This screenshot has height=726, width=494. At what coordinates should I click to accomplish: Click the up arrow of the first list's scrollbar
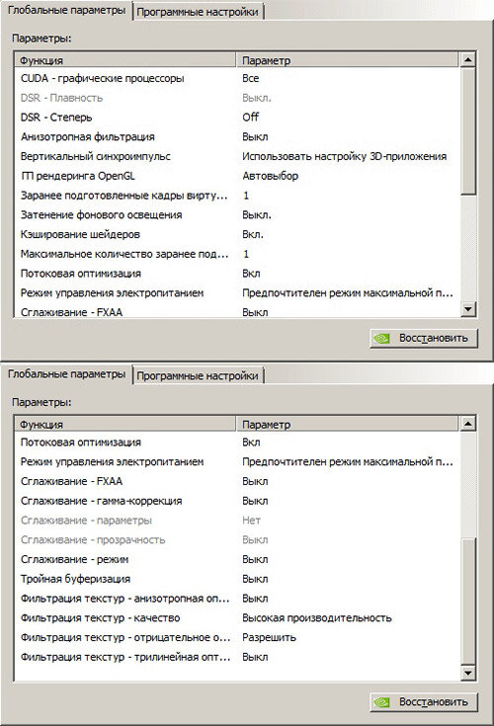click(468, 59)
